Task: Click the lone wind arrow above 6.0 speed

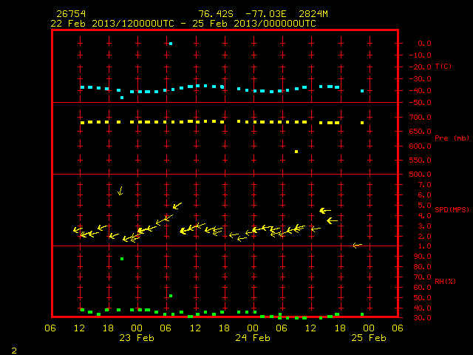Action: (120, 191)
